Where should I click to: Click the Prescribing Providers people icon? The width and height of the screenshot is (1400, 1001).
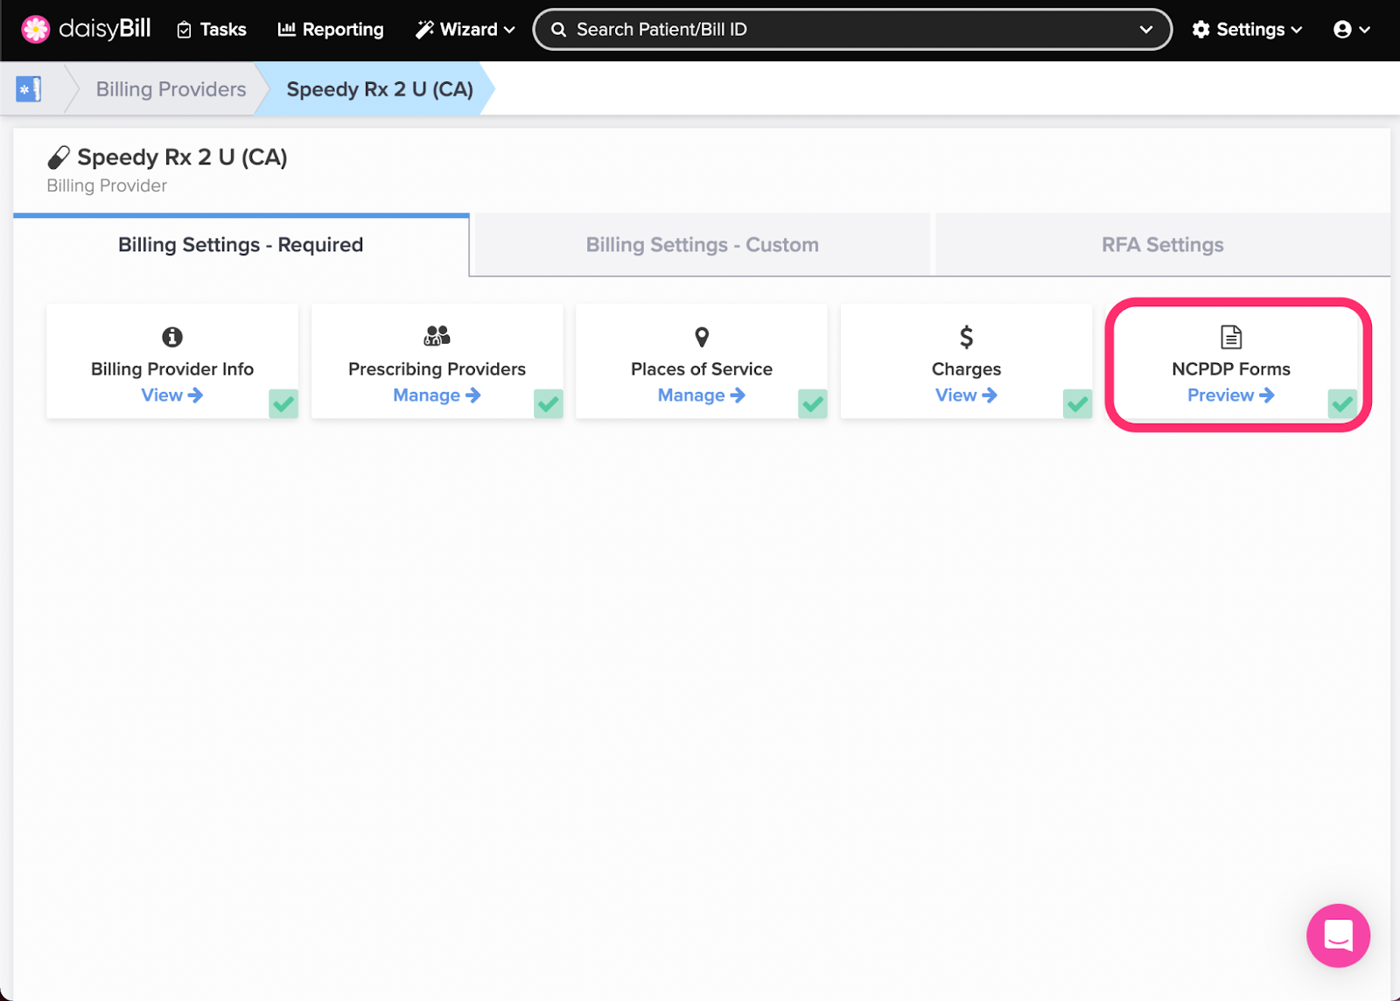[437, 336]
